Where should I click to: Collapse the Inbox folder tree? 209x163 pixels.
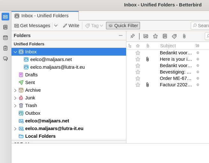pyautogui.click(x=15, y=52)
